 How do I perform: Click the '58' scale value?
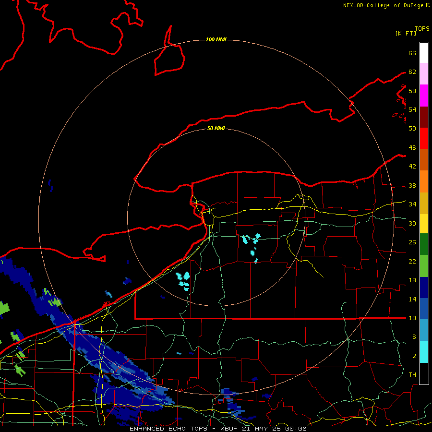412,91
